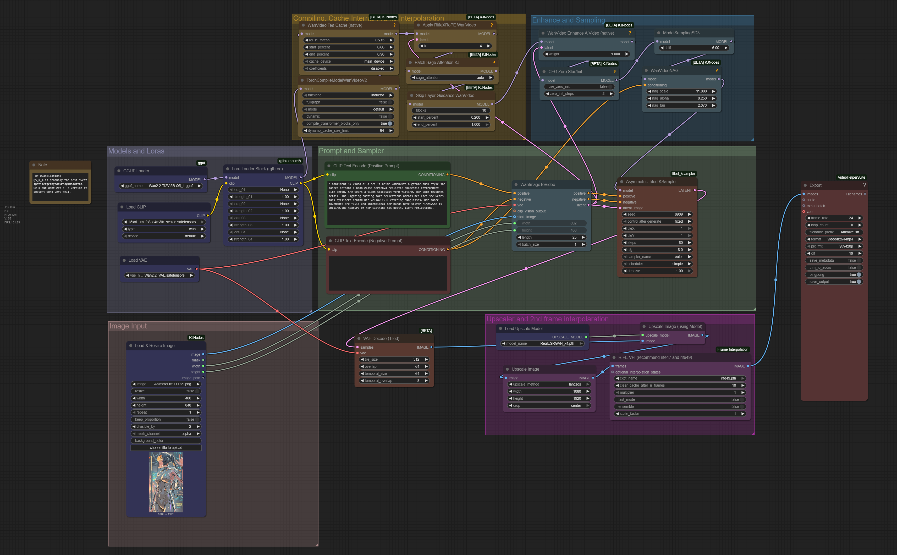Screen dimensions: 897x555
Task: Toggle keep_proportion in Load & Resize Image
Action: 166,420
